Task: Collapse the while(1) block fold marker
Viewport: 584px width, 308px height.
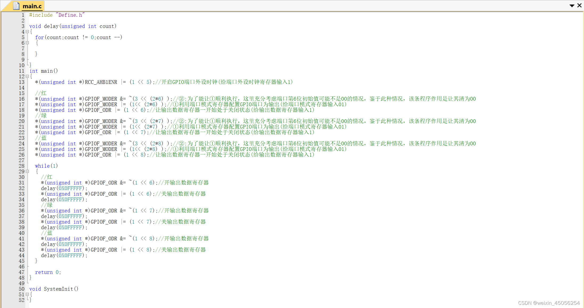Action: [27, 171]
